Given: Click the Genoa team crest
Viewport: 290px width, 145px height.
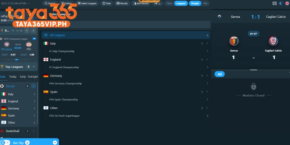Looking at the screenshot, I should (234, 41).
